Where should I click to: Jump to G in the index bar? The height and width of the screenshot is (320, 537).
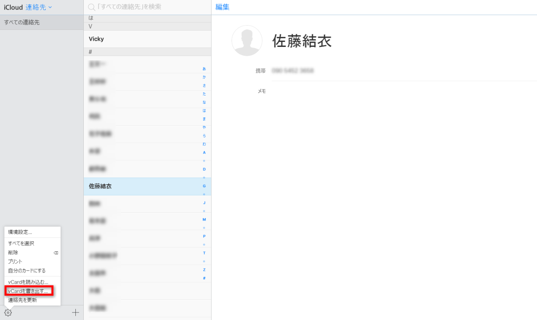click(x=204, y=186)
